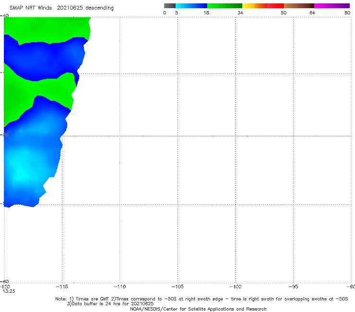The height and width of the screenshot is (312, 355).
Task: Click the '-115' longitude axis label
Action: tap(62, 287)
